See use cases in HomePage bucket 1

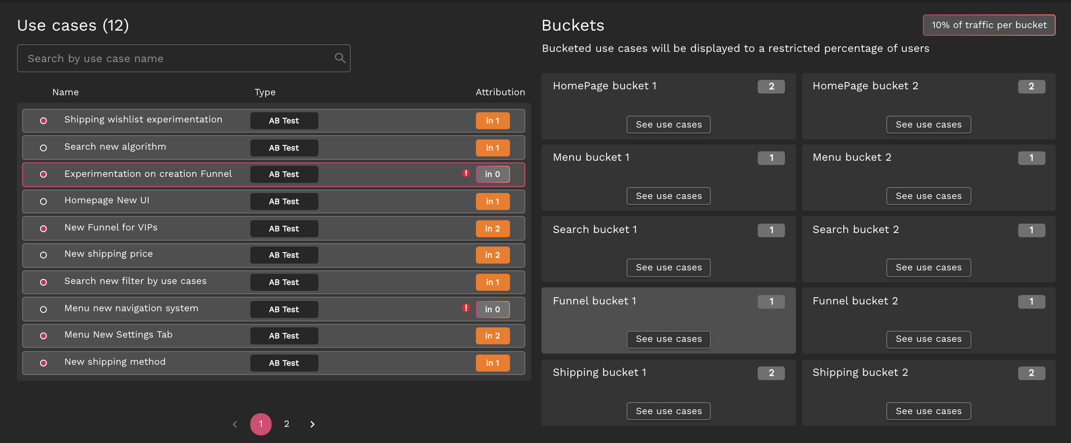(x=669, y=125)
